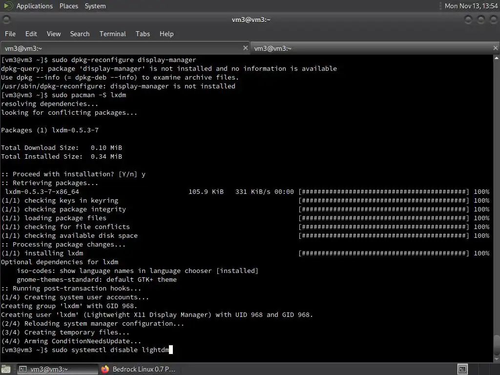Click '(4/4) Arming ConditionNeedsUpdate...' line
Image resolution: width=500 pixels, height=375 pixels.
71,341
